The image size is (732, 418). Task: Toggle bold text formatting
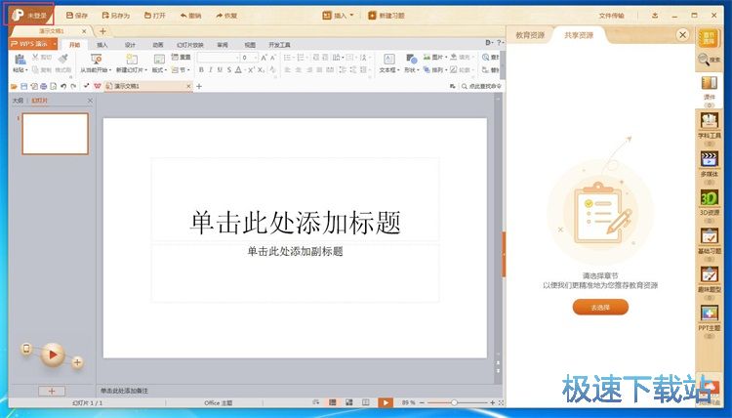(202, 70)
